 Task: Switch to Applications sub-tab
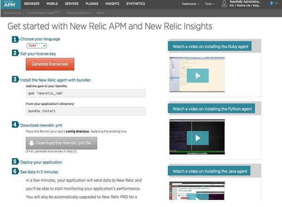tap(12, 13)
